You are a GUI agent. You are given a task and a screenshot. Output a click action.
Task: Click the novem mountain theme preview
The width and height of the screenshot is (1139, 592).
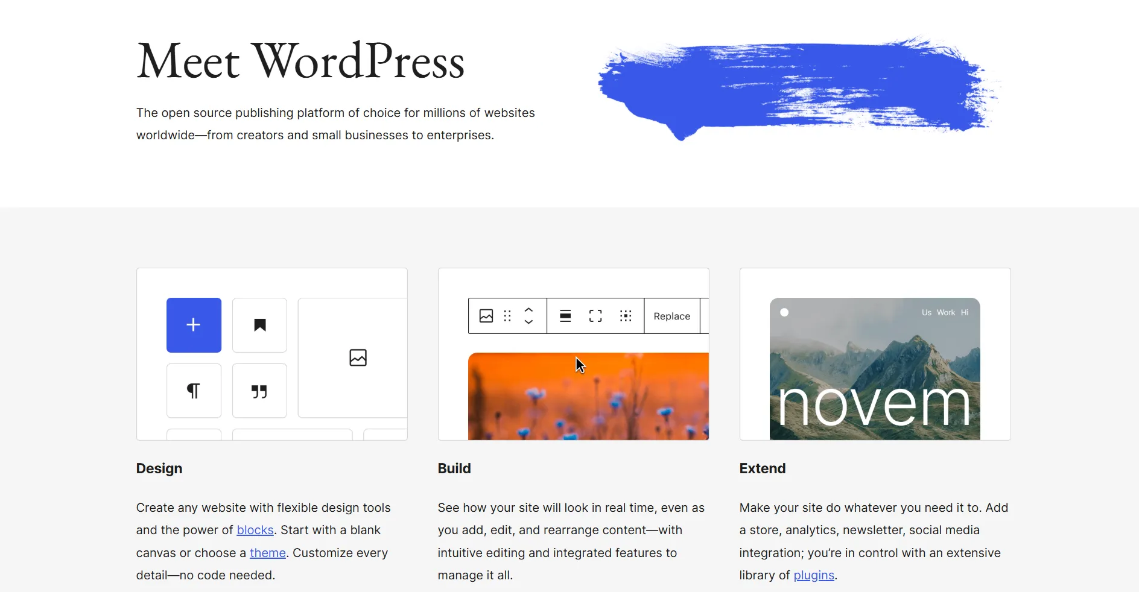pyautogui.click(x=875, y=369)
